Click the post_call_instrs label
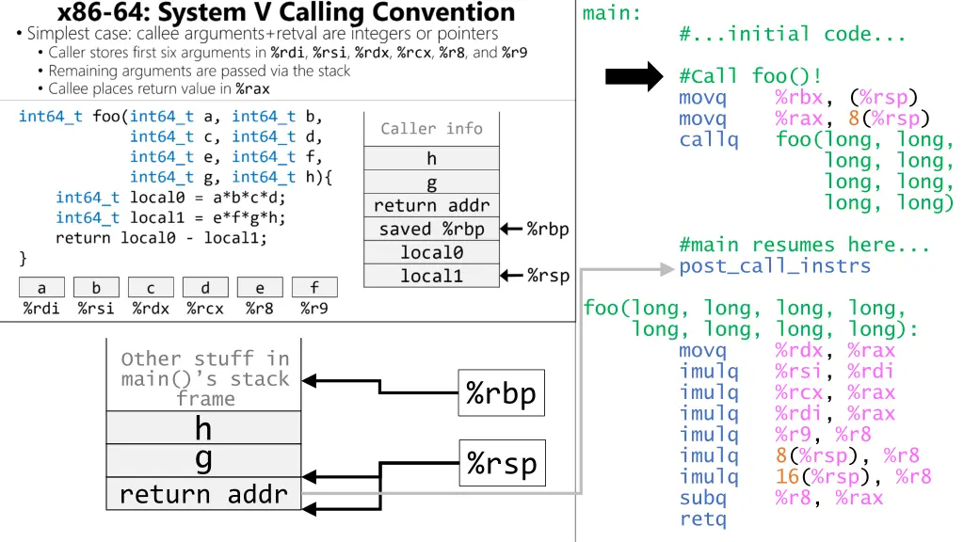 tap(775, 266)
